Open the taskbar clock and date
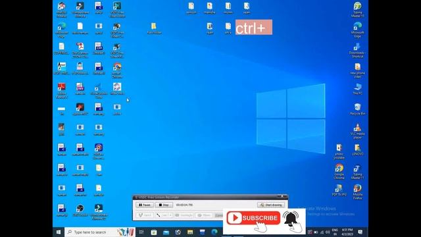Image resolution: width=421 pixels, height=237 pixels. 347,232
